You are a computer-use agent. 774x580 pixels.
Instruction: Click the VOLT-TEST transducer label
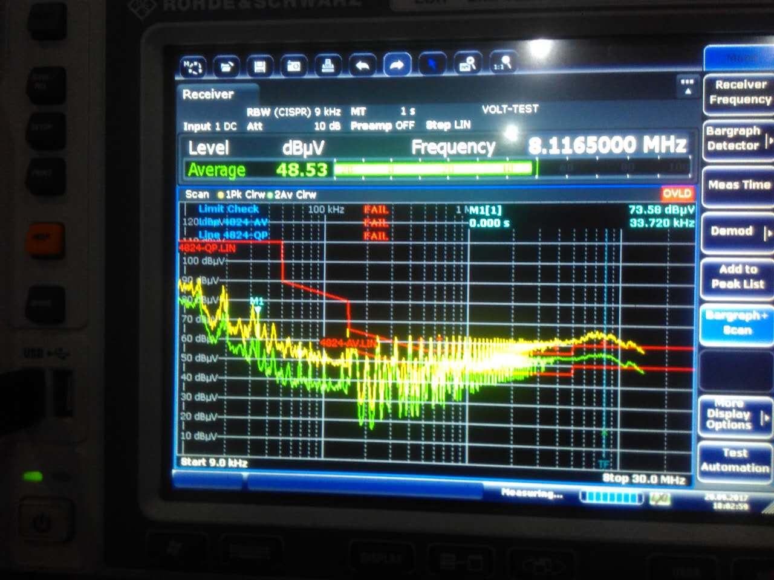(x=510, y=109)
